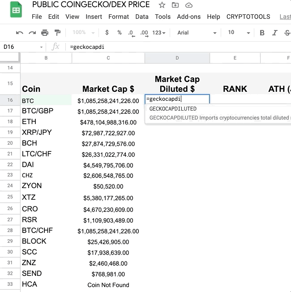Click the $478,104,988,316.00 cell
The image size is (291, 292).
tap(108, 122)
